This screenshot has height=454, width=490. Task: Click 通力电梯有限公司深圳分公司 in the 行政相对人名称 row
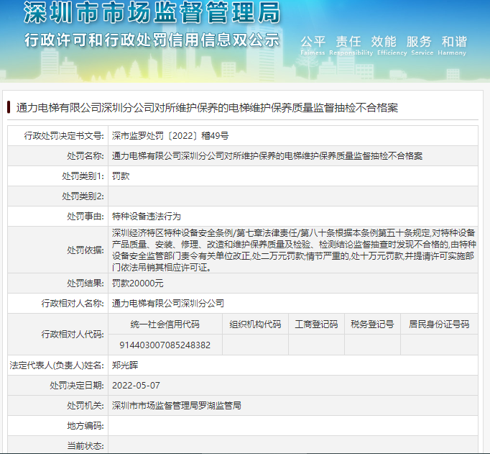pyautogui.click(x=168, y=303)
